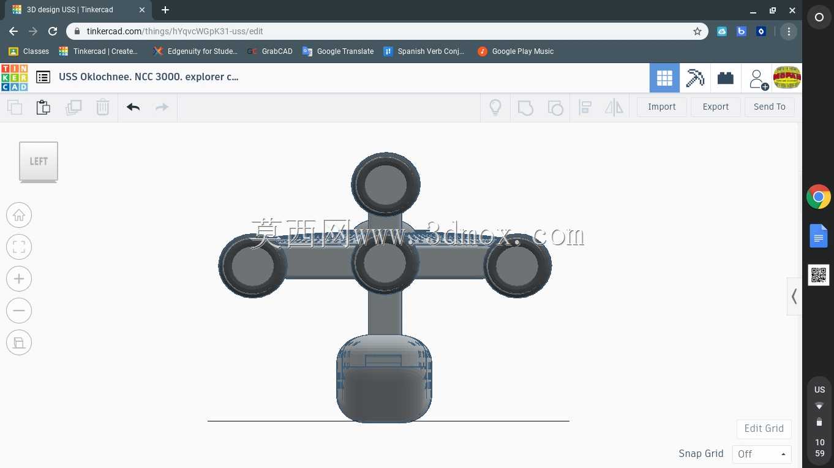The image size is (834, 468).
Task: Open the Snap Grid dropdown
Action: (762, 454)
